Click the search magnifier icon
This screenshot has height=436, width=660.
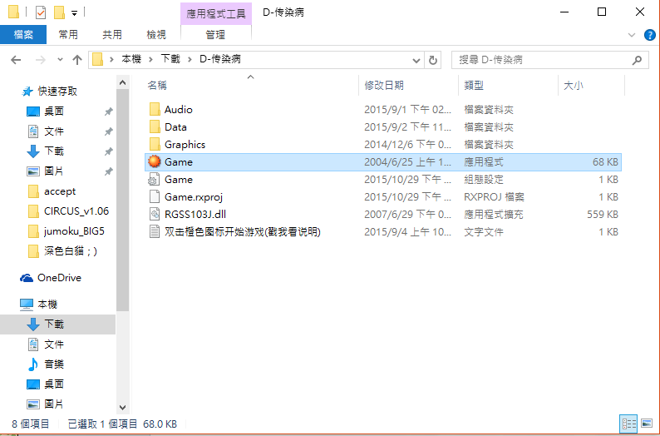coord(638,60)
